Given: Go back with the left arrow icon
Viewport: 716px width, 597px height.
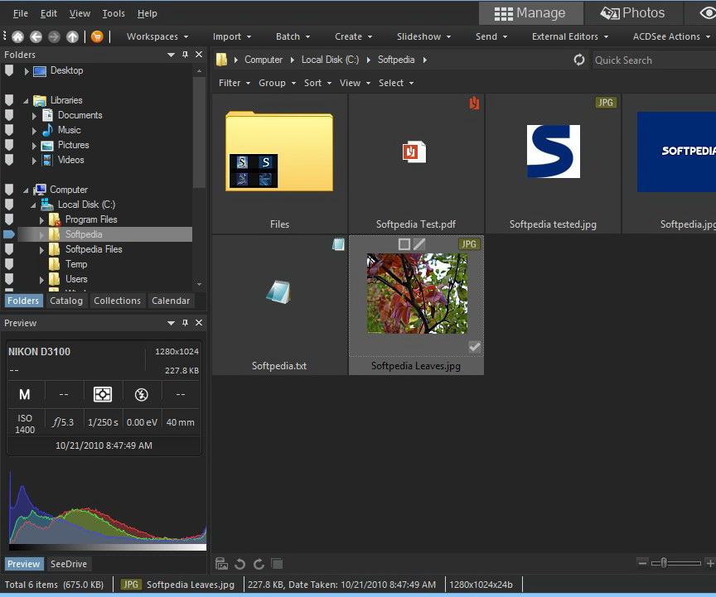Looking at the screenshot, I should click(x=36, y=36).
